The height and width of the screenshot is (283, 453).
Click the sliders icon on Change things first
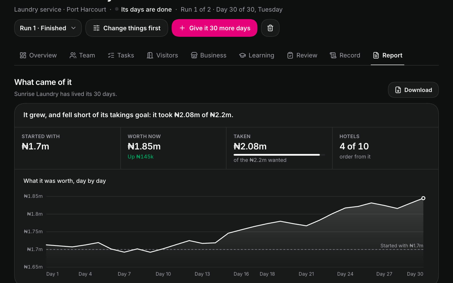point(97,28)
